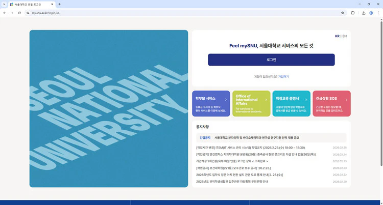Screen dimensions: 383x205
Task: Click date 2026.02.20 on last notice
Action: coord(340,182)
